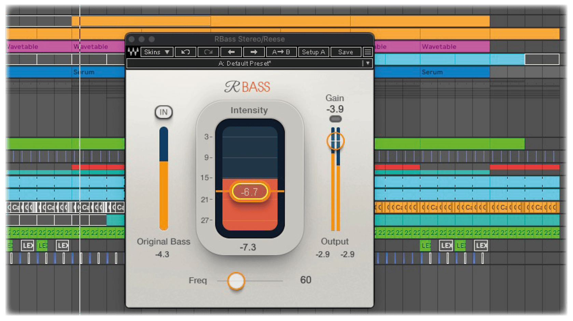
Task: Click the Freq slider knob
Action: [x=236, y=281]
